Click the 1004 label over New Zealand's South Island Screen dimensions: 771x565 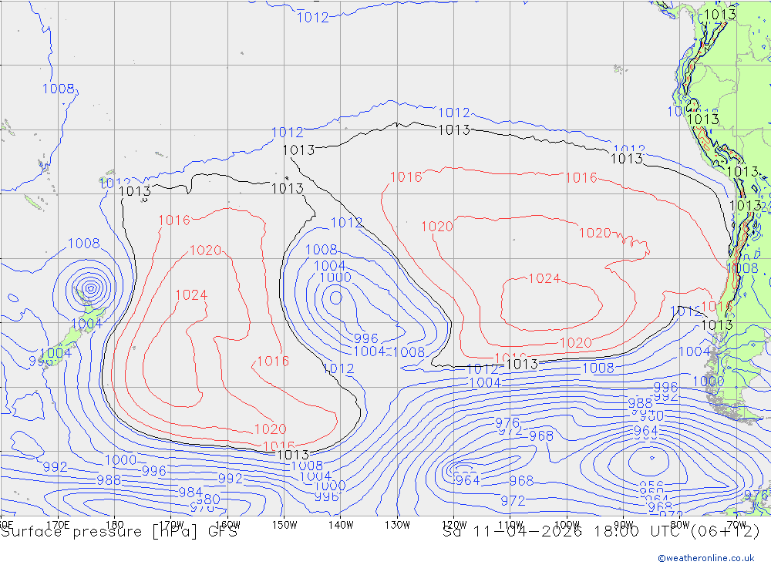(55, 353)
